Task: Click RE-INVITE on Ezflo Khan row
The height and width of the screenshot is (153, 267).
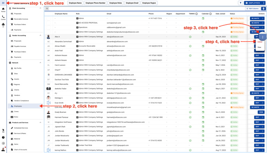Action: coord(255,107)
